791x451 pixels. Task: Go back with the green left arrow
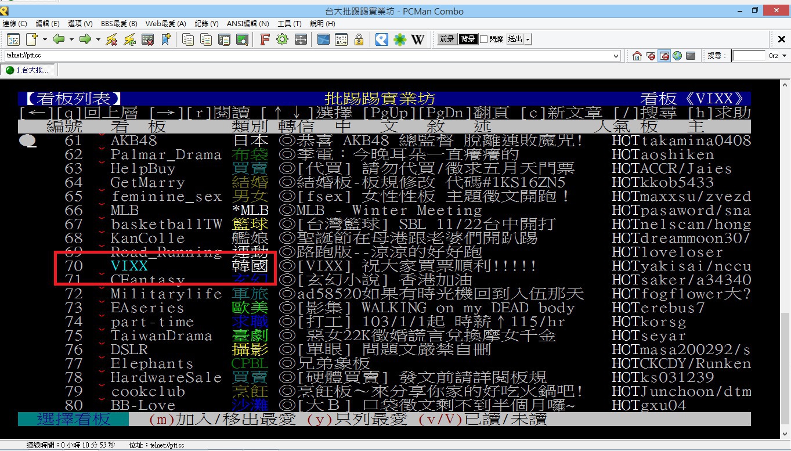coord(59,39)
